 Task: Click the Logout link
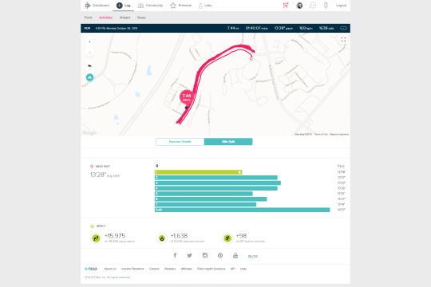point(341,6)
